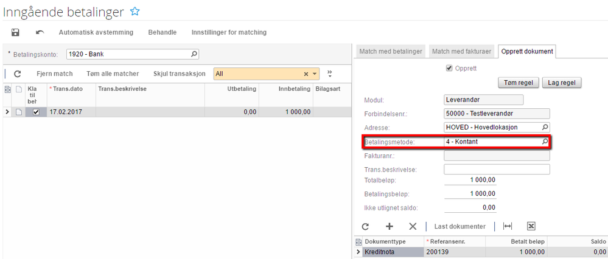Screen dimensions: 608x259
Task: Click the Trans.beskrivelse input field
Action: [497, 170]
